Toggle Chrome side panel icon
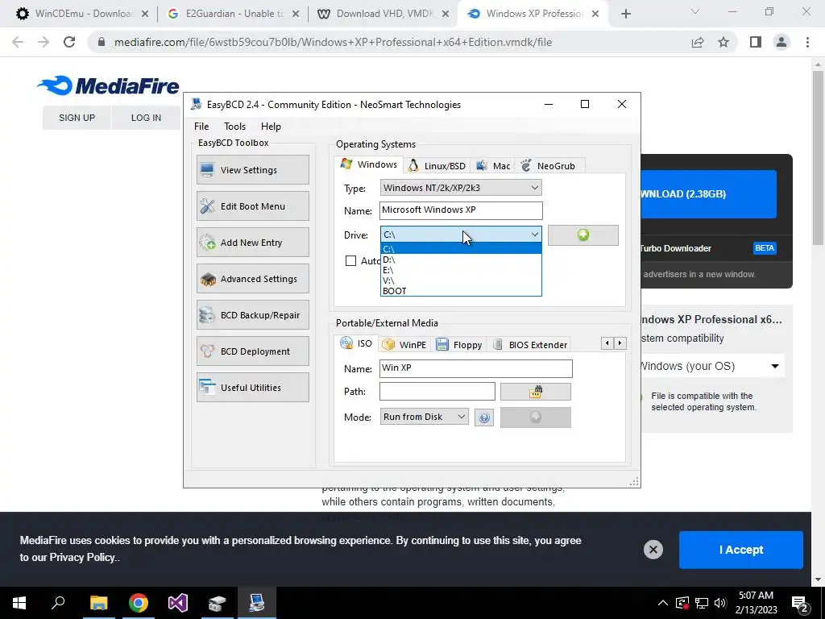 pos(756,42)
